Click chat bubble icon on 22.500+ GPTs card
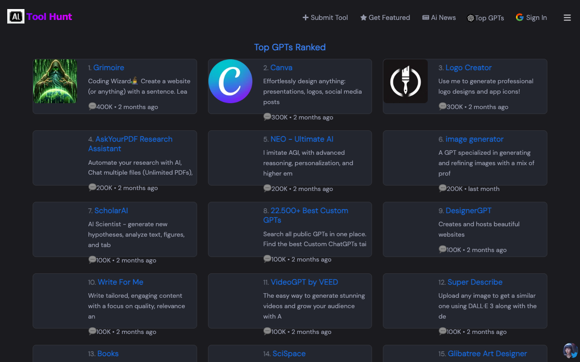Screen dimensions: 580x362 pos(267,259)
